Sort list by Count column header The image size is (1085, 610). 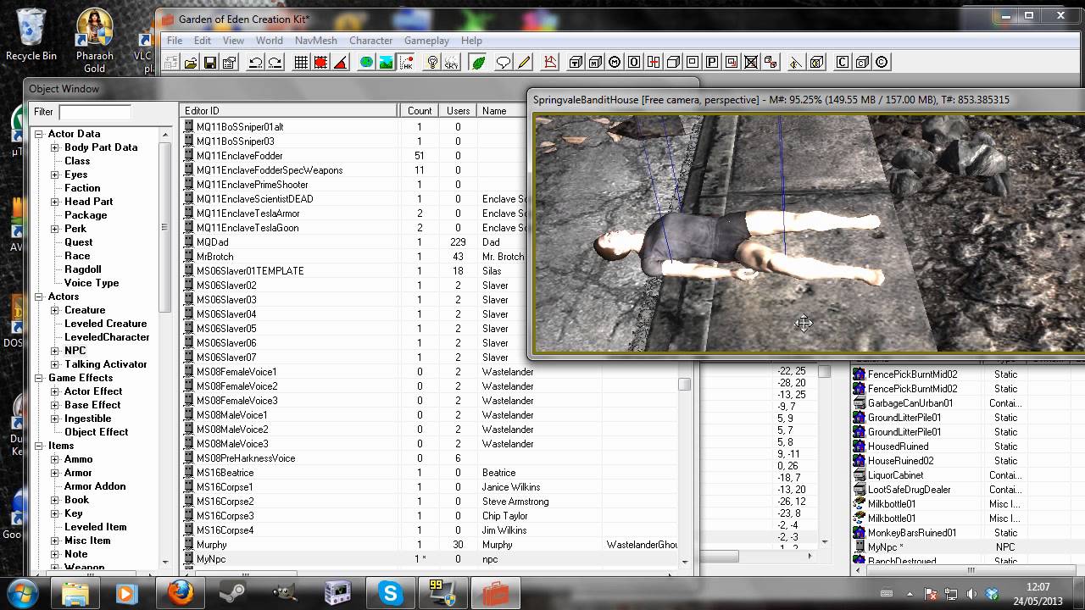pos(420,111)
